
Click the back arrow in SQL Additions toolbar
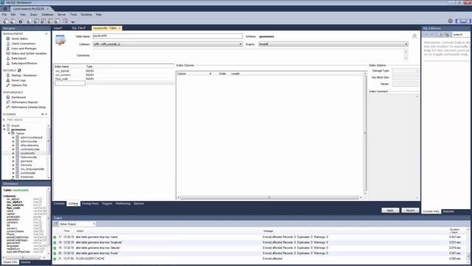[426, 35]
